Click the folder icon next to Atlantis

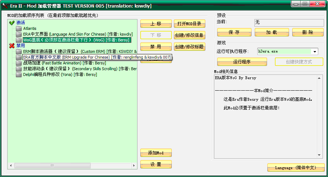coord(19,28)
